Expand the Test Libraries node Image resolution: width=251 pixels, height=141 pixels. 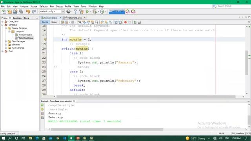(6, 48)
